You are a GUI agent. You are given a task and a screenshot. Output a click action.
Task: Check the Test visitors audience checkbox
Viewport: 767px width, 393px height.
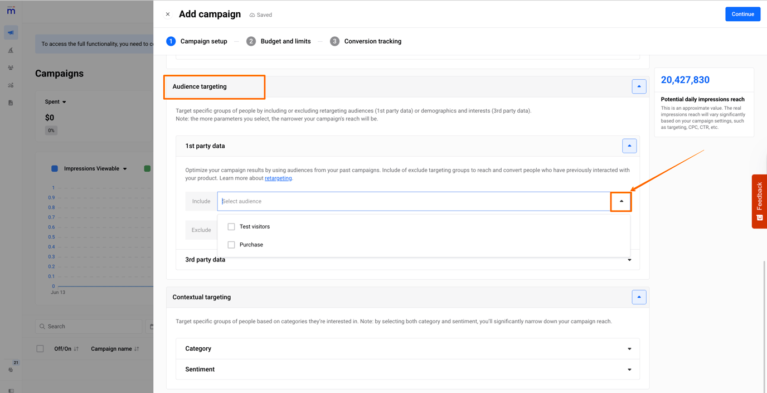[x=231, y=226]
